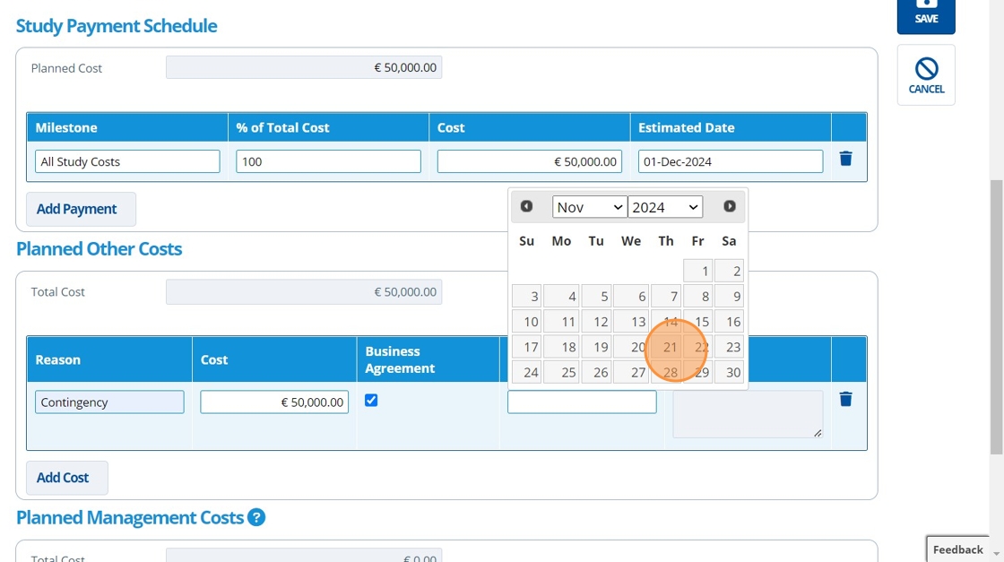Edit Contingency Cost field

click(274, 402)
